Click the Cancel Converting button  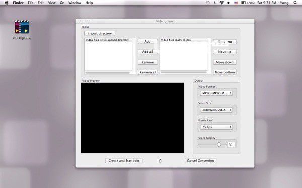(200, 161)
